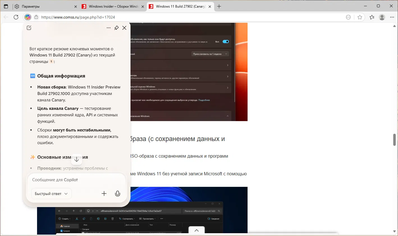Image resolution: width=398 pixels, height=236 pixels.
Task: Click the scrollbar down arrow
Action: pyautogui.click(x=394, y=232)
